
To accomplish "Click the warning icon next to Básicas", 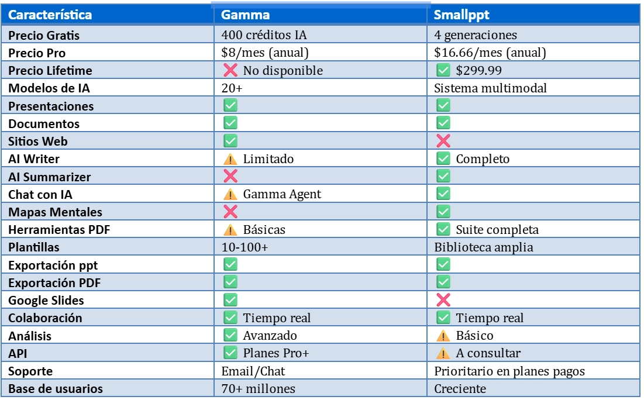I will tap(230, 230).
